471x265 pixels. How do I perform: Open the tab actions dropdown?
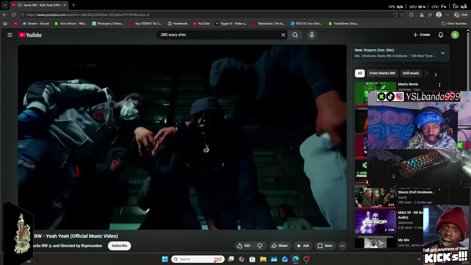pos(5,5)
